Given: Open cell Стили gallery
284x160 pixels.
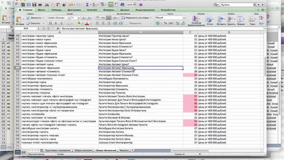Looking at the screenshot, I should [209, 20].
